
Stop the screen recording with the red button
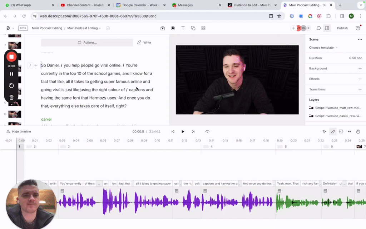[x=11, y=57]
